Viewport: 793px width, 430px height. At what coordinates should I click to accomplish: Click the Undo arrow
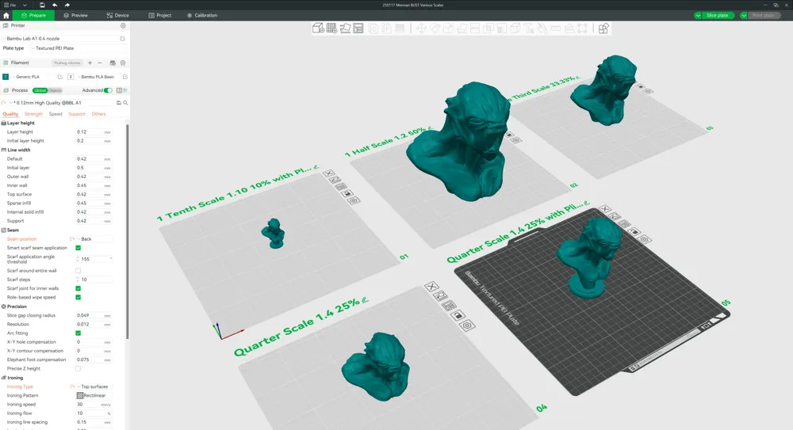[x=55, y=5]
